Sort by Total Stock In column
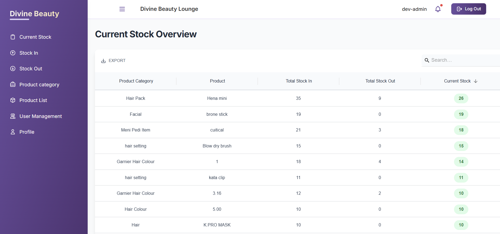The height and width of the screenshot is (234, 500). point(299,81)
